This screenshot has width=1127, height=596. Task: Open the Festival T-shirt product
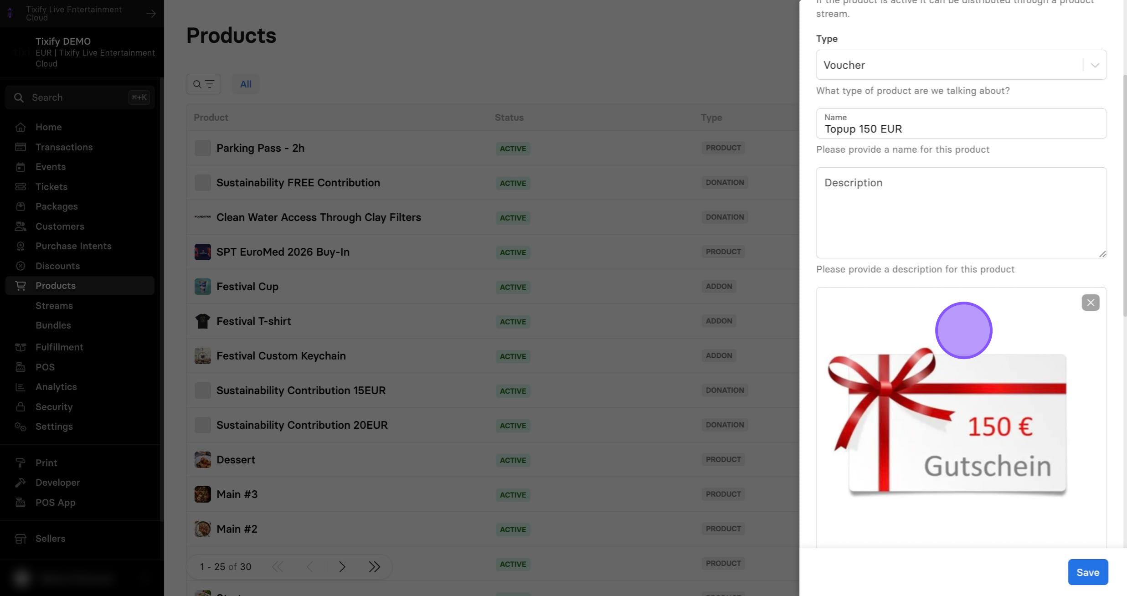pyautogui.click(x=253, y=321)
